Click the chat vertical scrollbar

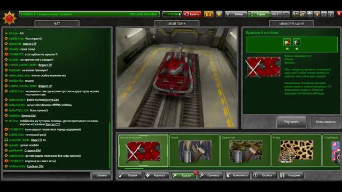tap(110, 146)
